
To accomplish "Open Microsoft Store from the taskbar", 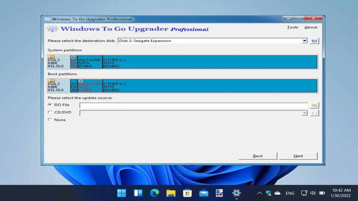I will tap(187, 193).
